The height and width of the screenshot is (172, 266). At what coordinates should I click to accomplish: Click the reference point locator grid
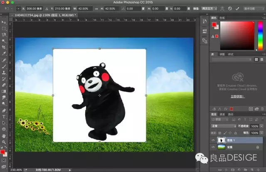pyautogui.click(x=18, y=8)
